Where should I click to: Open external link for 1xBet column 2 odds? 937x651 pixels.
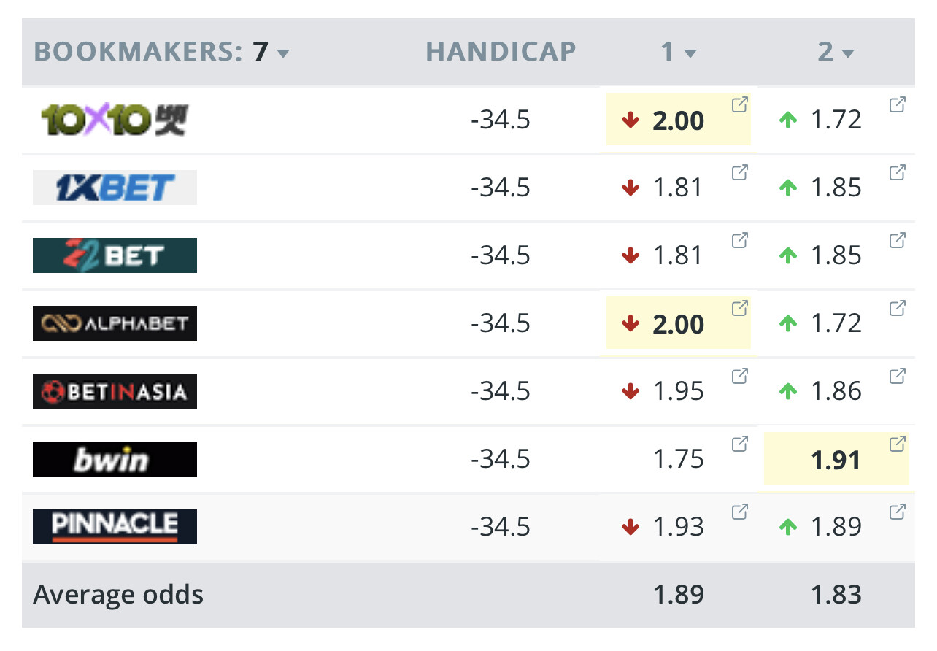click(x=897, y=173)
